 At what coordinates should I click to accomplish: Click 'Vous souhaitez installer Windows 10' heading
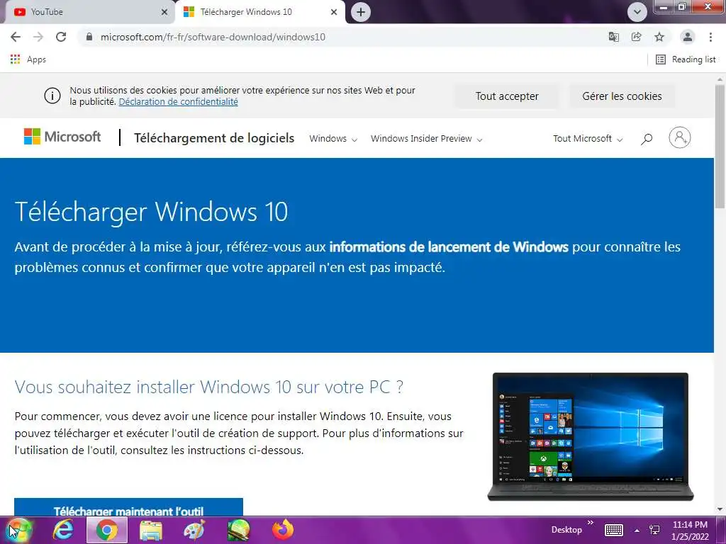point(208,387)
